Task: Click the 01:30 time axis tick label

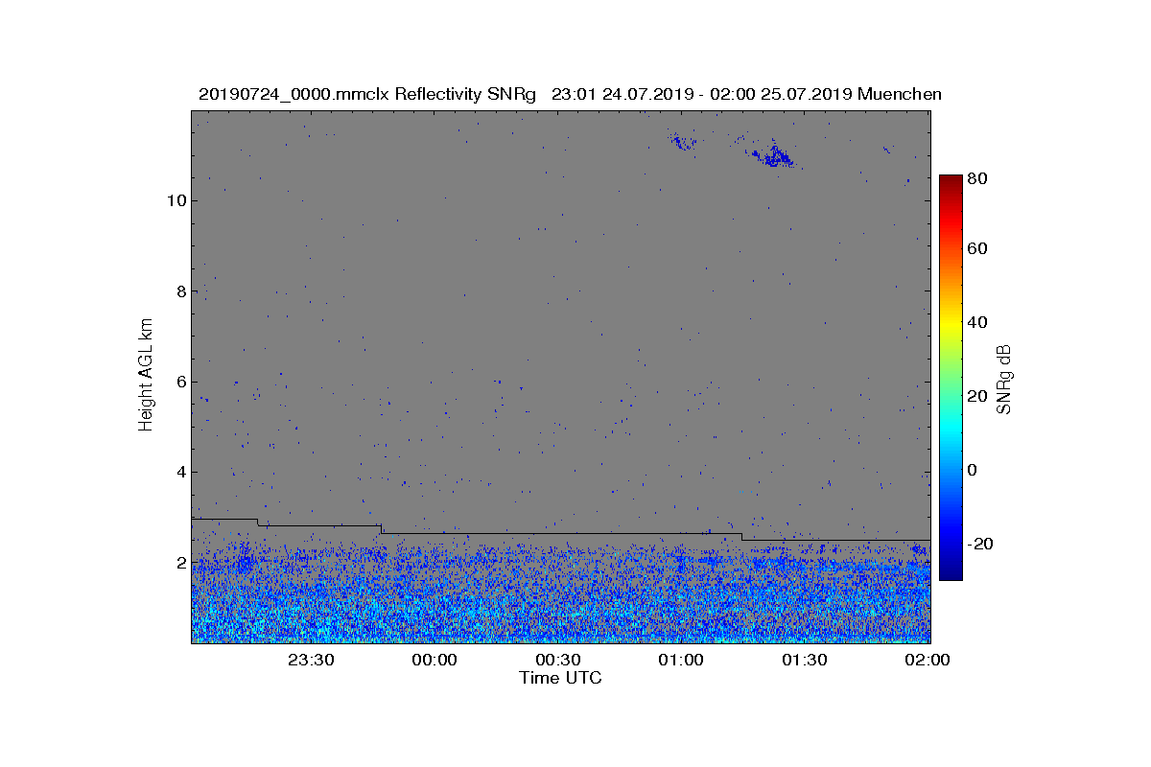Action: 805,660
